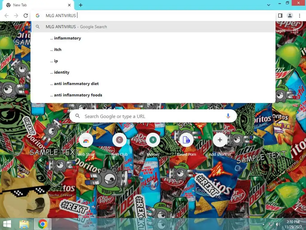This screenshot has width=306, height=230.
Task: Open Chrome's three-dot menu
Action: pos(299,16)
